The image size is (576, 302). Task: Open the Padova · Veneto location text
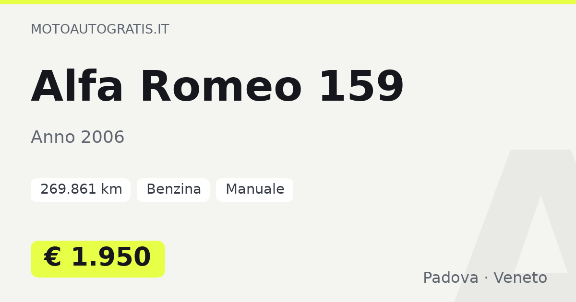pyautogui.click(x=485, y=278)
